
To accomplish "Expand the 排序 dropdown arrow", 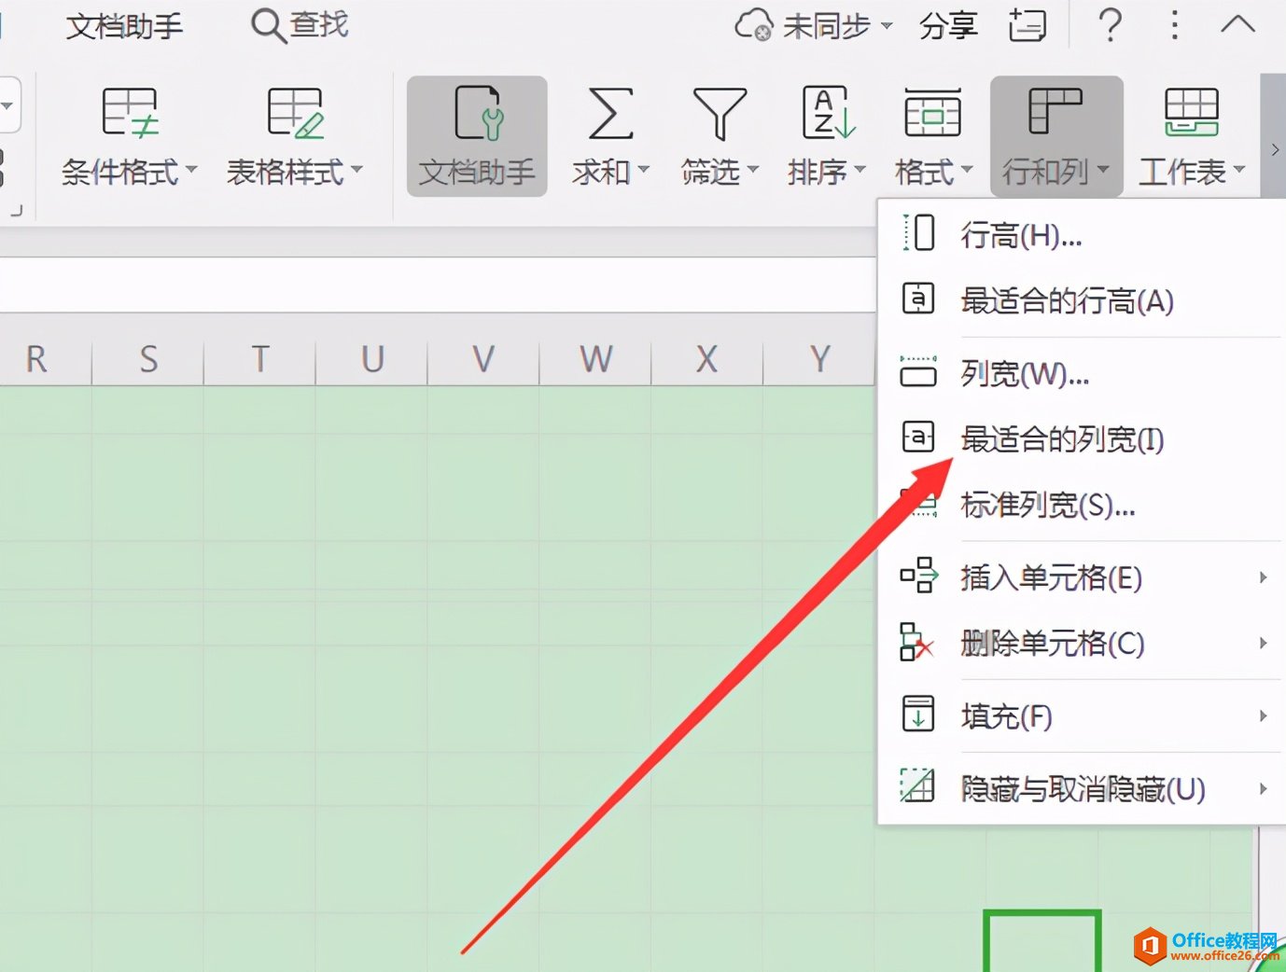I will 860,170.
